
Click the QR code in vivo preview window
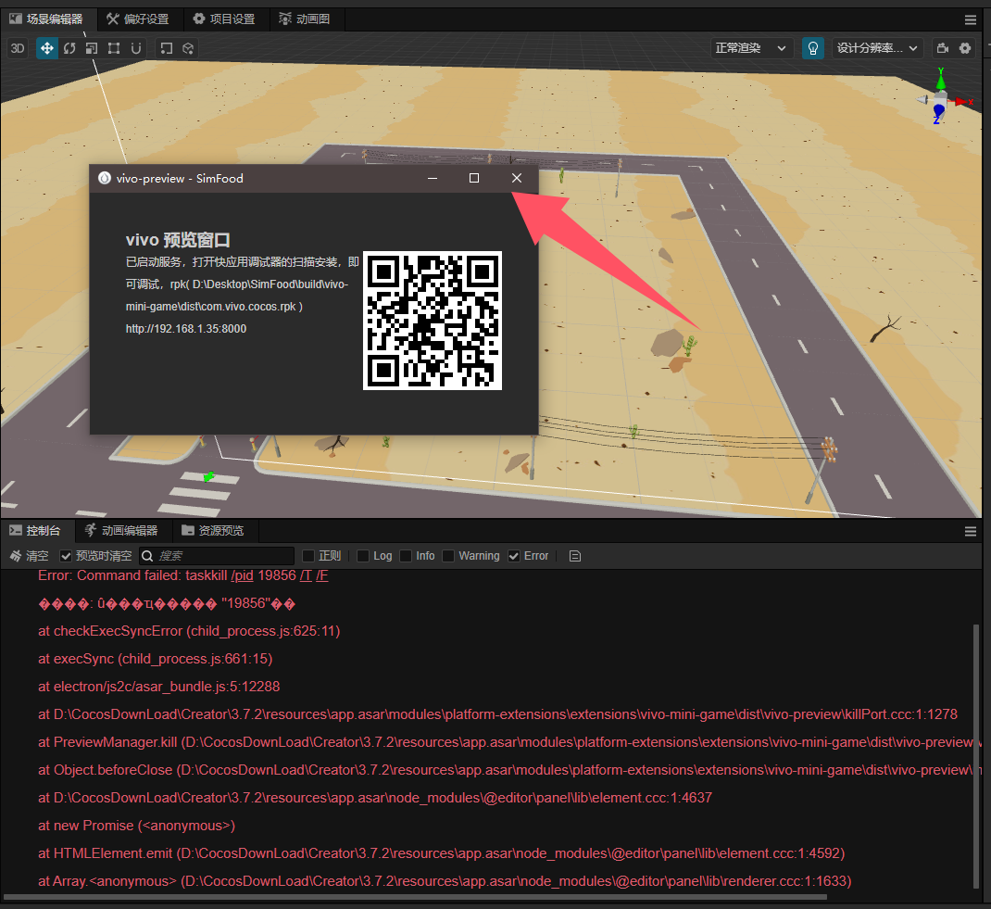pos(433,321)
